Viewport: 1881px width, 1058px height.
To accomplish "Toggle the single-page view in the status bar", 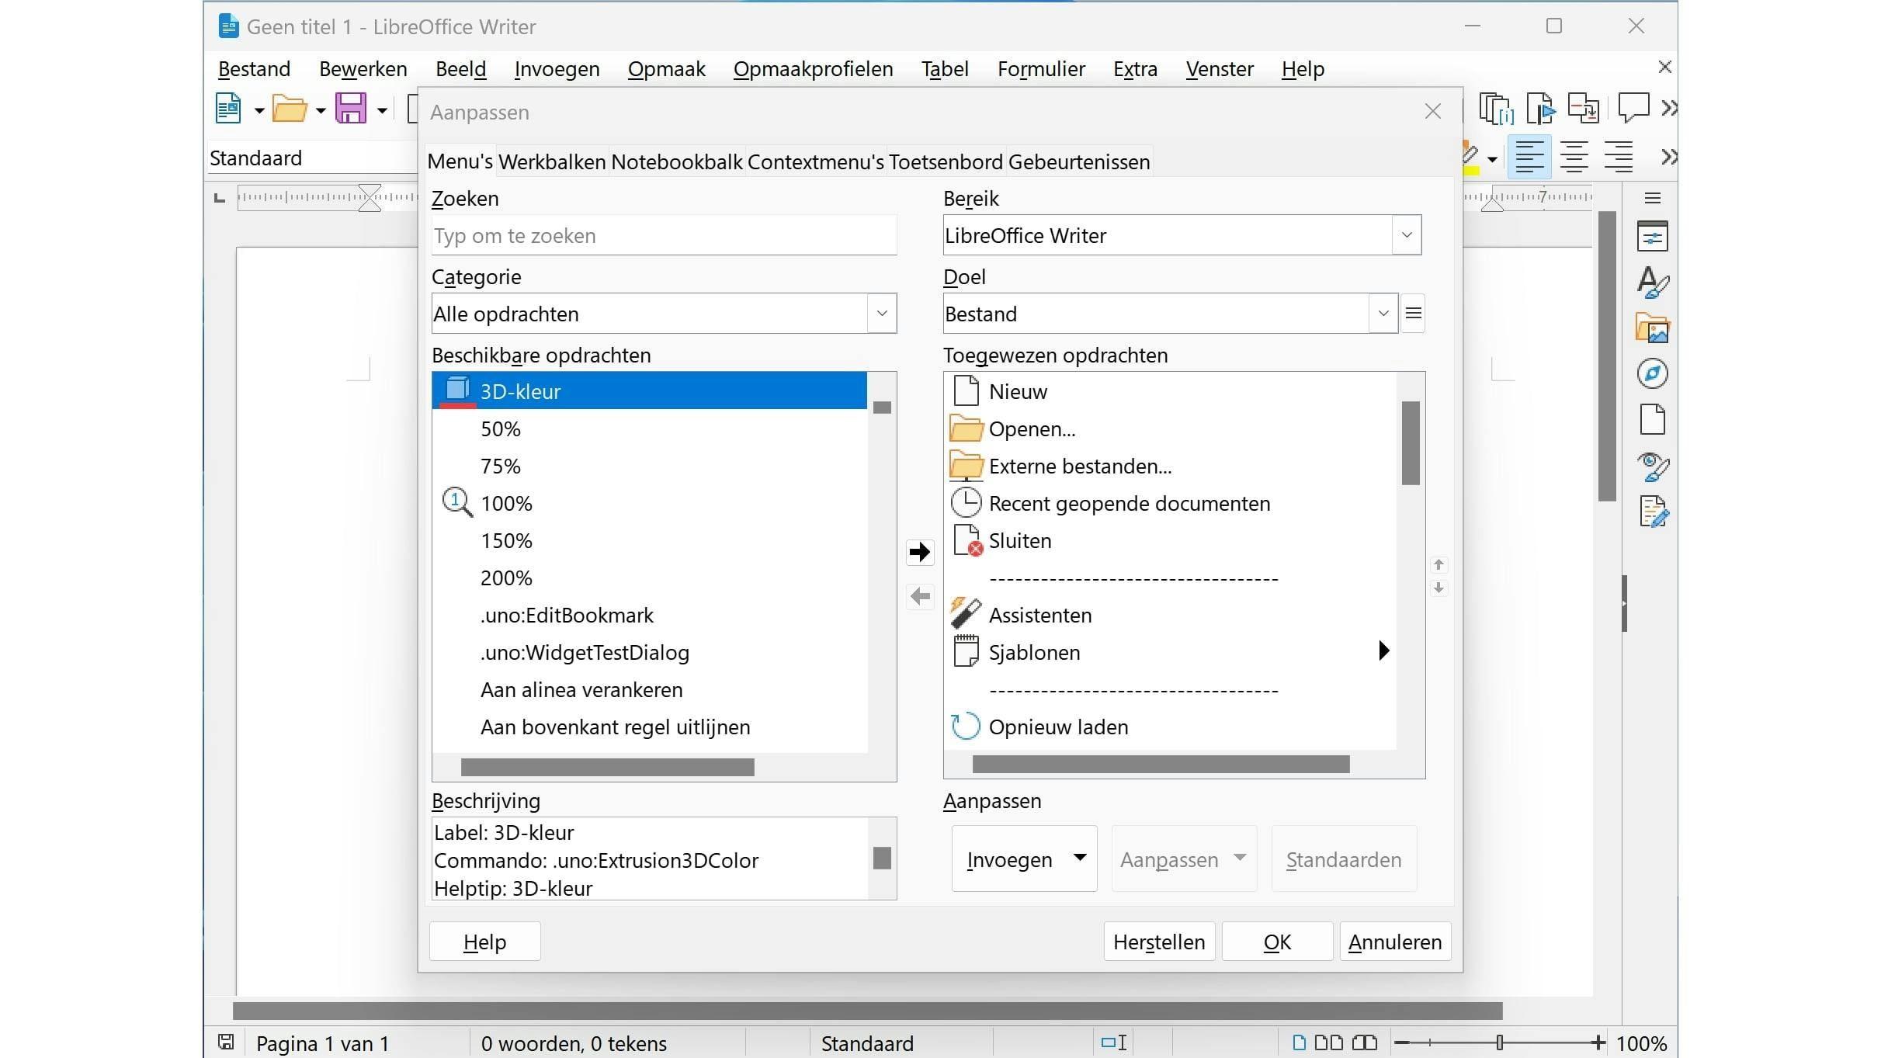I will coord(1299,1042).
